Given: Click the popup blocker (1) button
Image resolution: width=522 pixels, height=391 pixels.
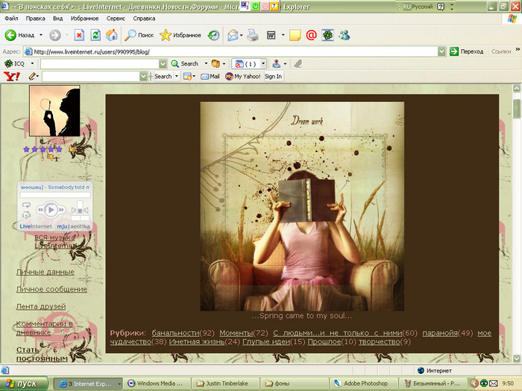Looking at the screenshot, I should [246, 63].
